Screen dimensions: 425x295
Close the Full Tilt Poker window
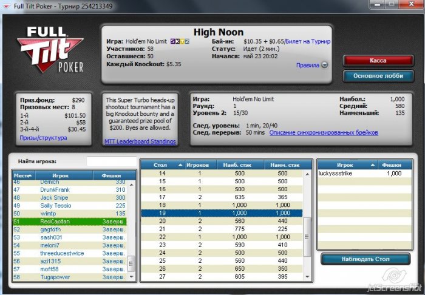pyautogui.click(x=411, y=4)
